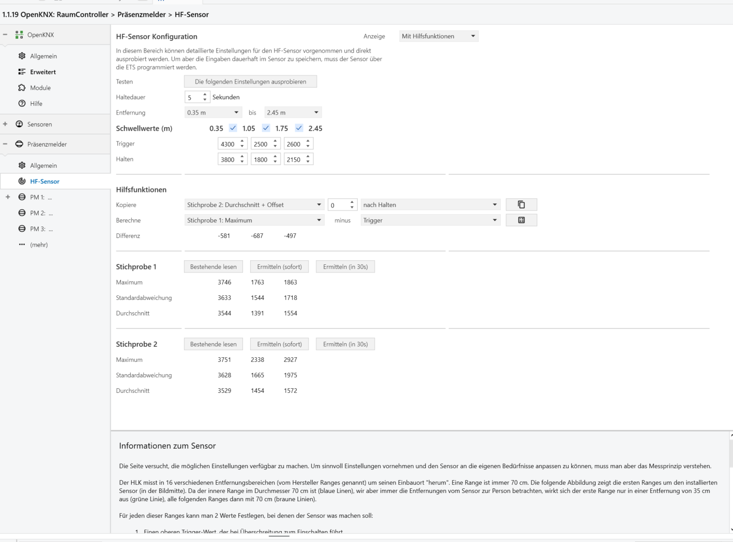Increase the Haltedauer seconds stepper
This screenshot has height=542, width=733.
point(205,94)
